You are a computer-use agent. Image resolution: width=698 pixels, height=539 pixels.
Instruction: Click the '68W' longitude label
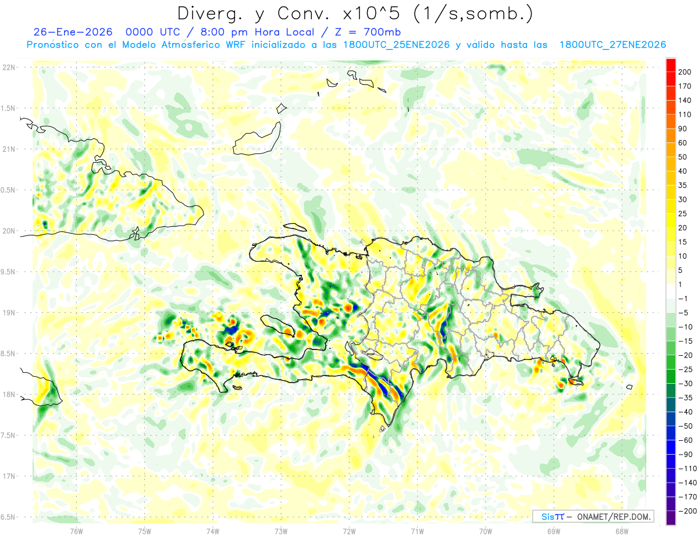(622, 530)
